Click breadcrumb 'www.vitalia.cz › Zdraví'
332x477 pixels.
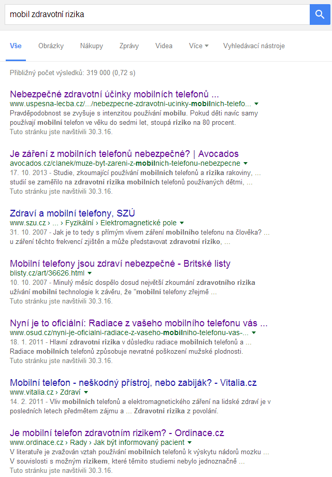[45, 393]
